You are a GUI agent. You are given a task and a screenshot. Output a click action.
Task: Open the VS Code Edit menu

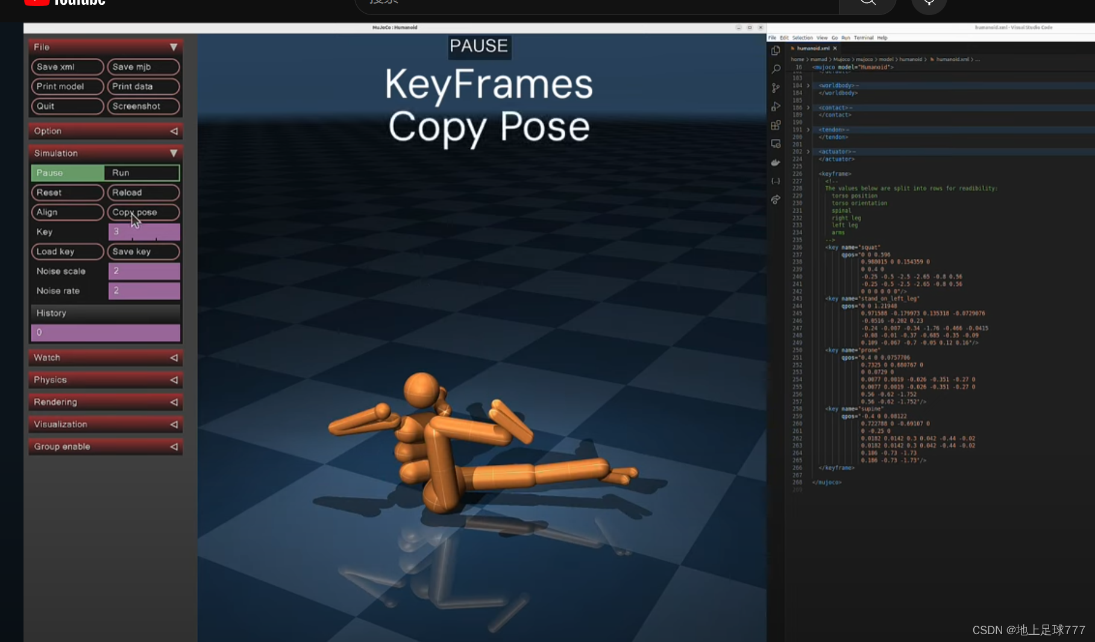pyautogui.click(x=784, y=37)
